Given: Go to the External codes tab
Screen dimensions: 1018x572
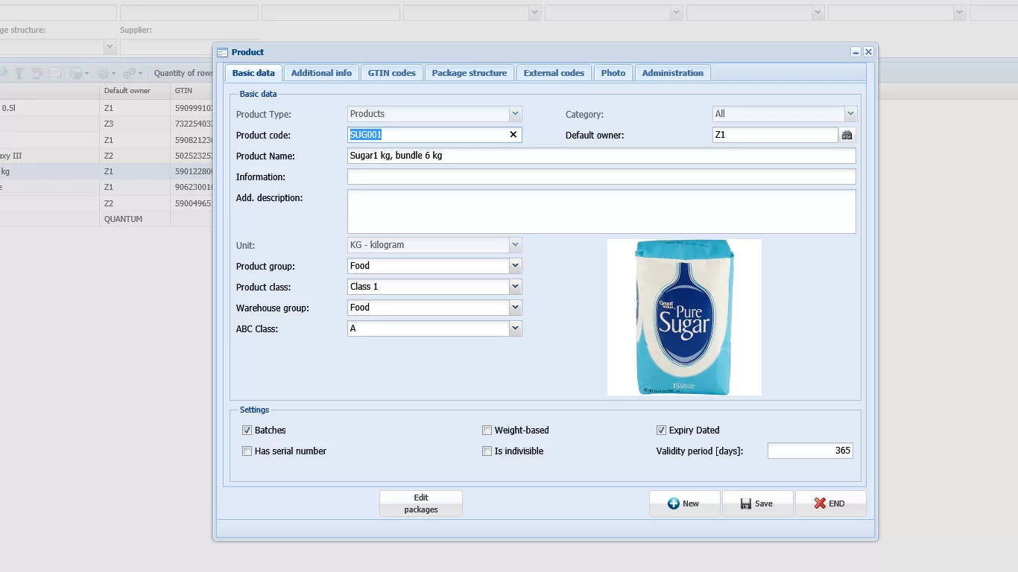Looking at the screenshot, I should tap(554, 73).
